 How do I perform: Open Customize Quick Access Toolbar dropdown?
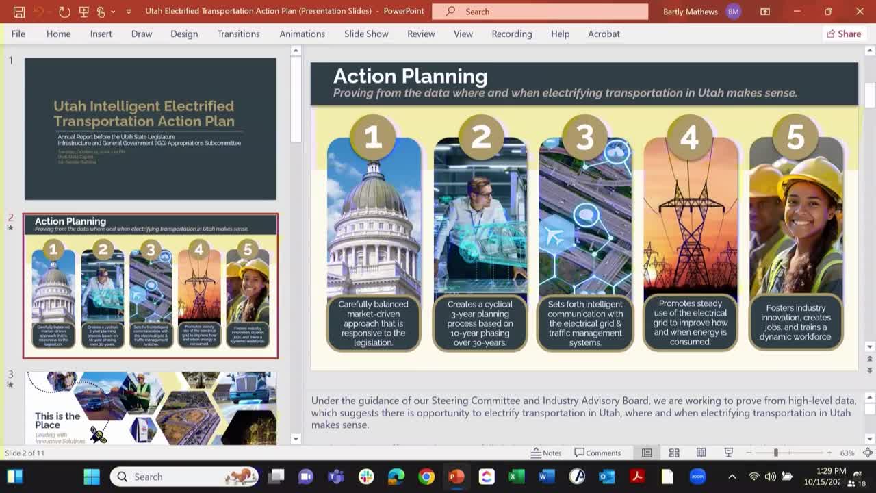[128, 12]
